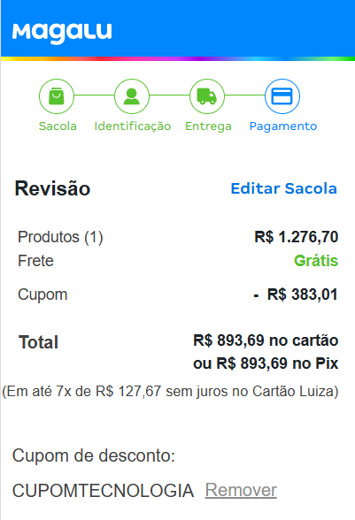Click the Revisão heading
Image resolution: width=355 pixels, height=520 pixels.
click(52, 188)
